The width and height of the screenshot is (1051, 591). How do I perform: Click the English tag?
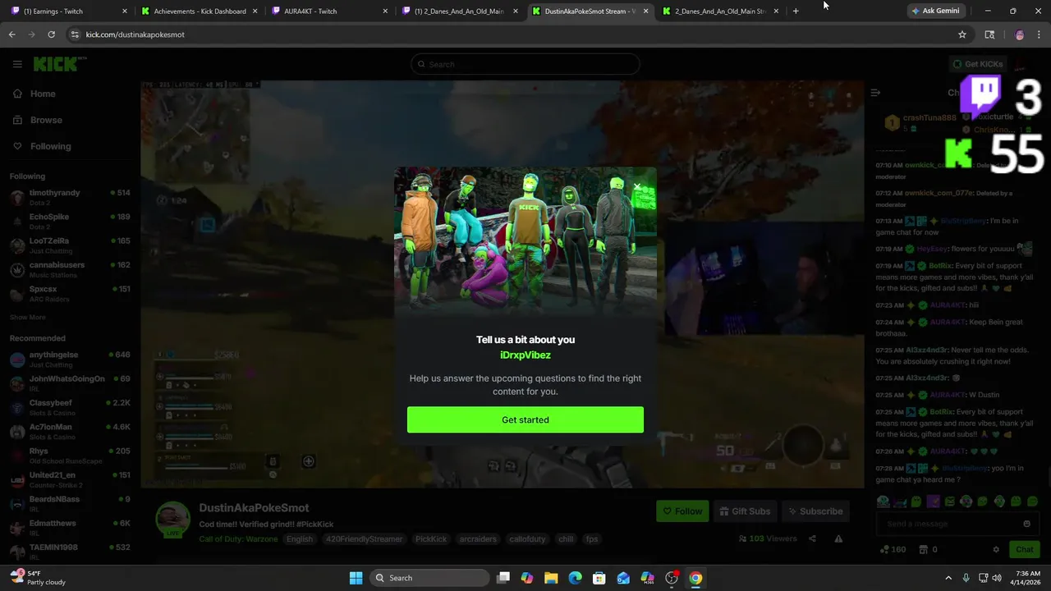click(x=300, y=539)
